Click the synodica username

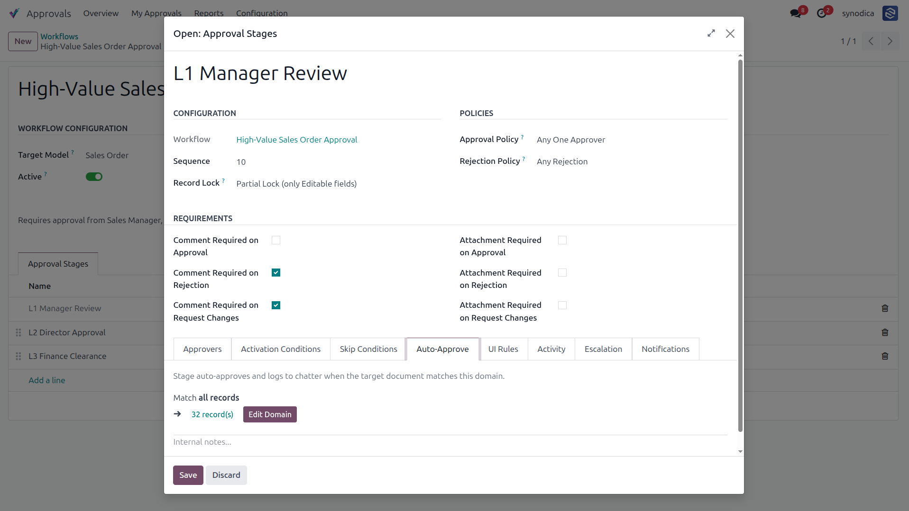click(x=858, y=13)
